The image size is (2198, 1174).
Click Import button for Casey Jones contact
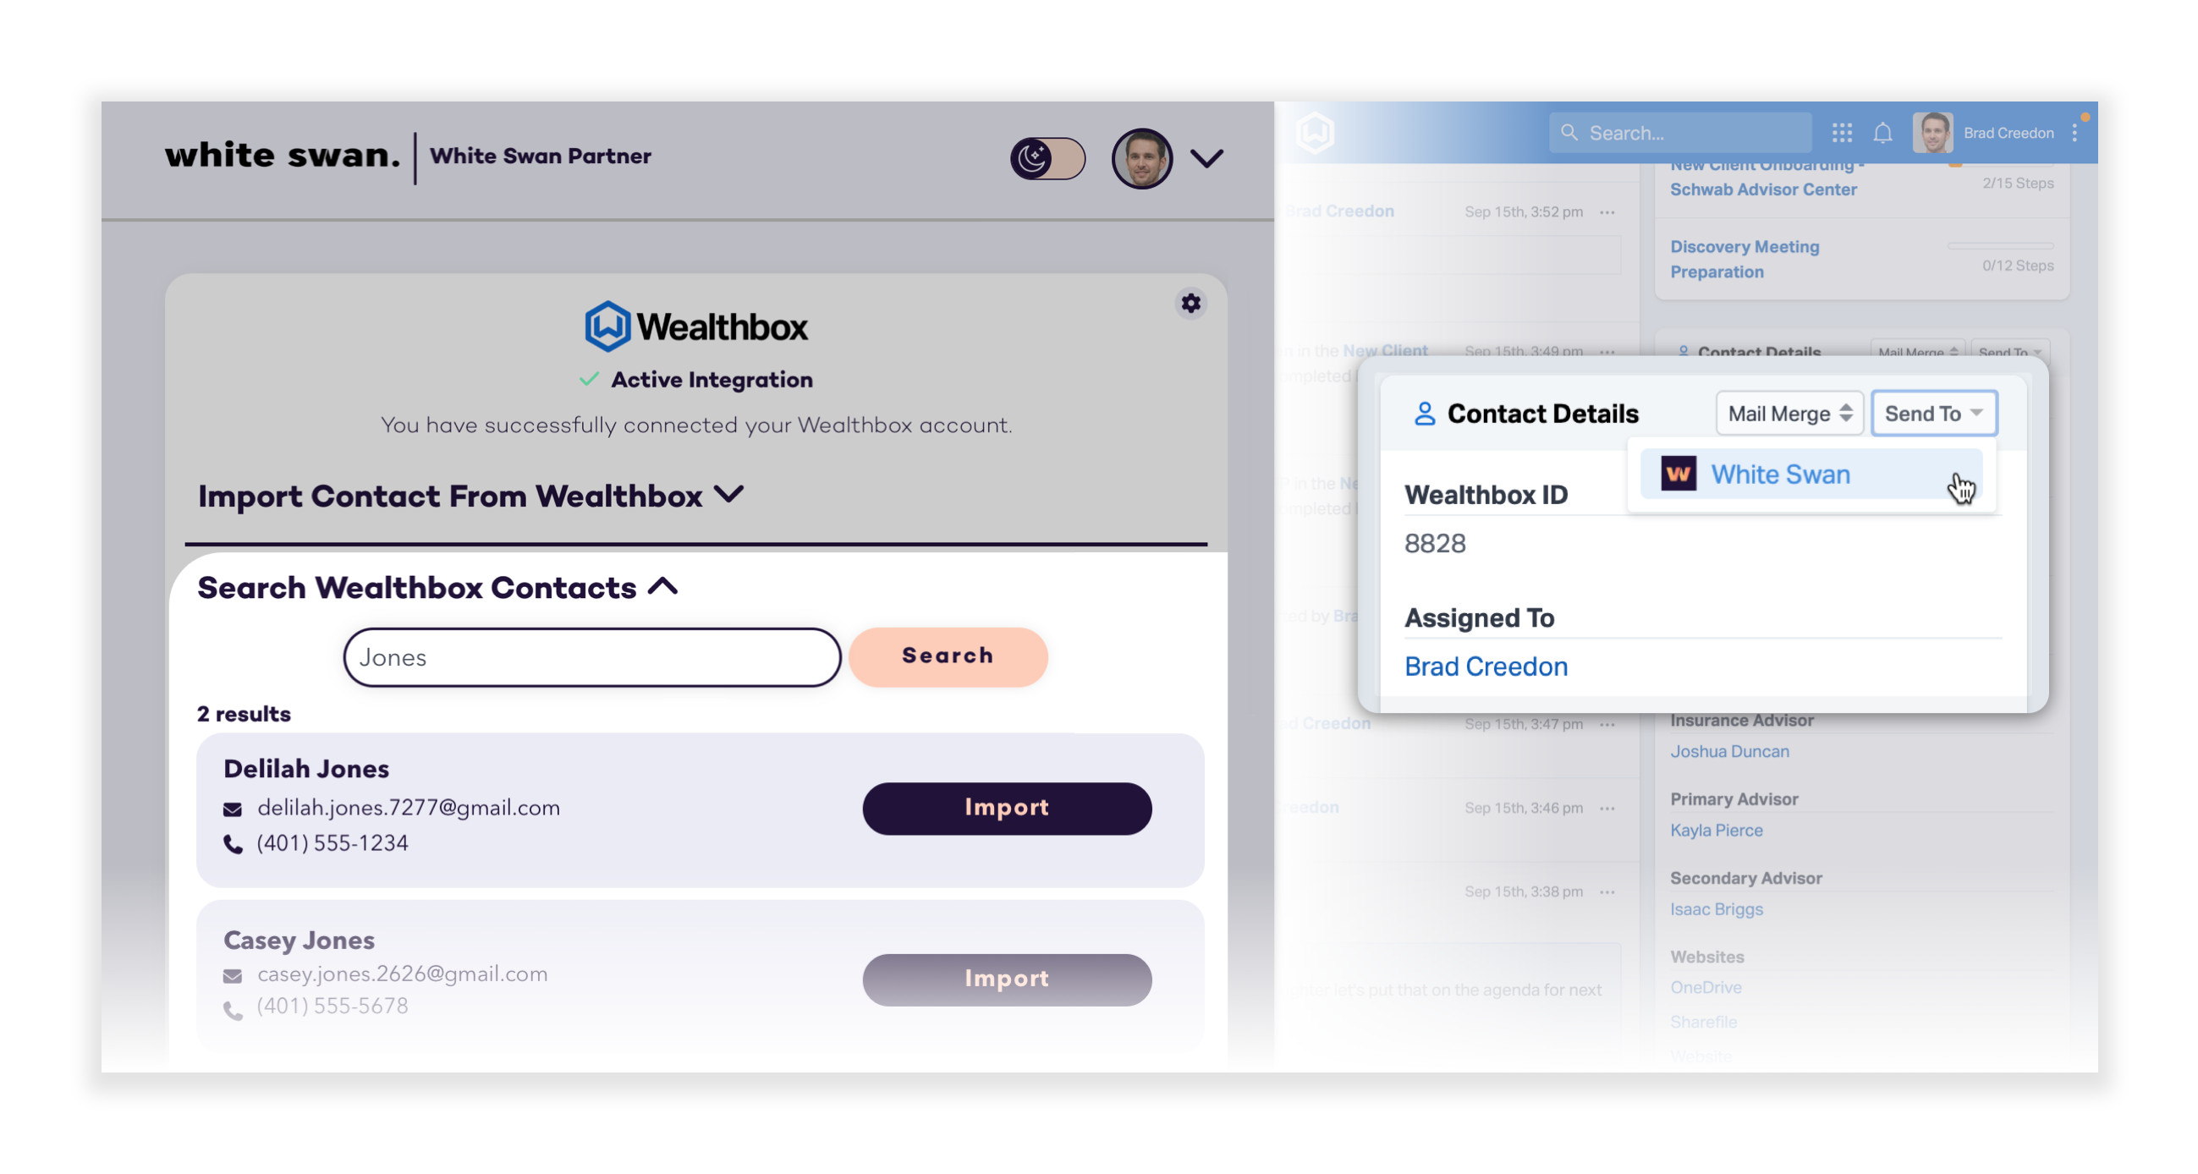pos(1008,978)
